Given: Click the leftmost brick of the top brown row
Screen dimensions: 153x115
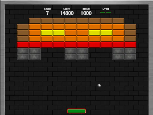Looking at the screenshot, I should coord(35,21).
